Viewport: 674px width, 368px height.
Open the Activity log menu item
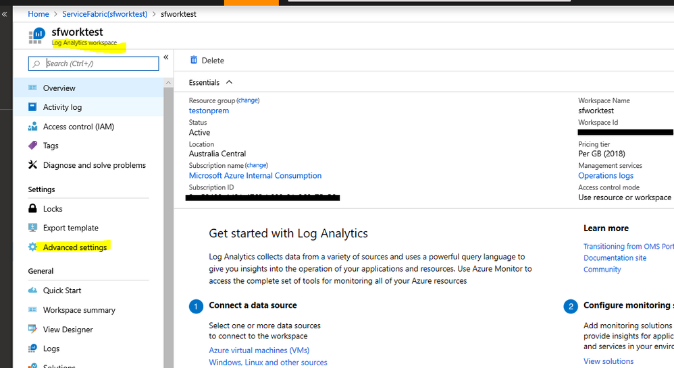tap(88, 107)
